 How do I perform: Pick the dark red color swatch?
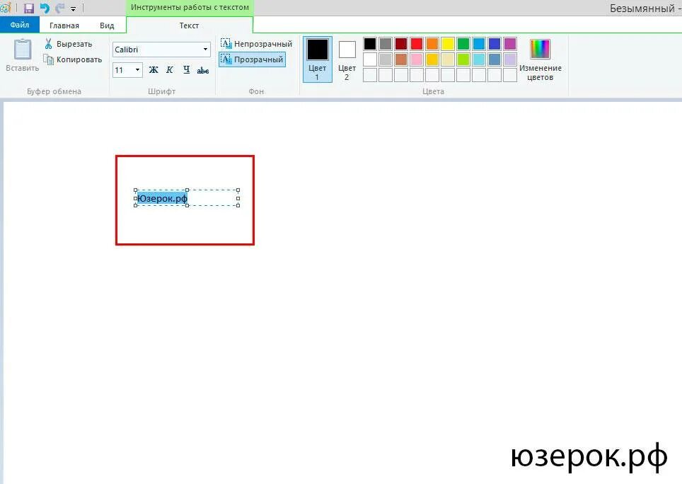coord(401,43)
